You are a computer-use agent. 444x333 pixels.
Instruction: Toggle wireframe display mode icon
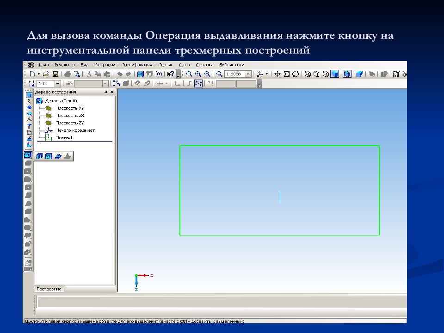[x=308, y=74]
